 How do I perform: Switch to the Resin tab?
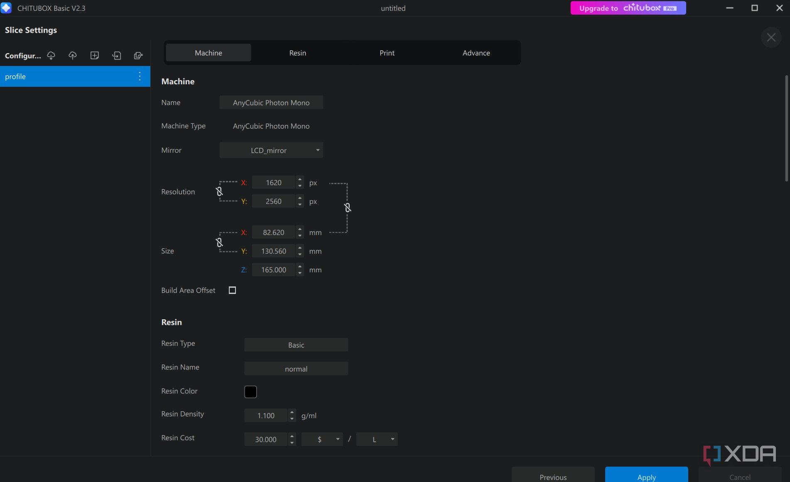[x=298, y=53]
